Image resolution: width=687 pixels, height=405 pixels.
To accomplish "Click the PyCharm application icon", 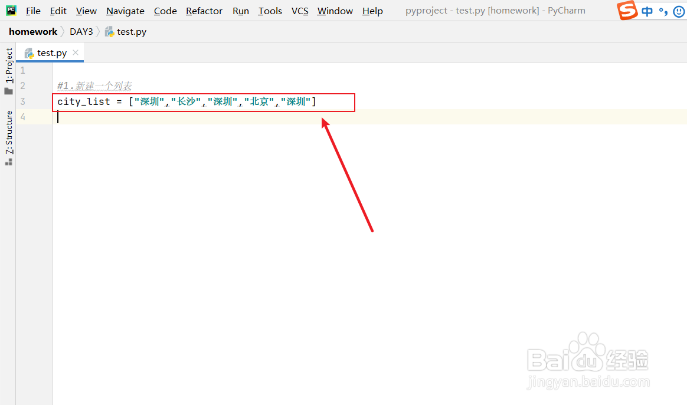I will tap(11, 11).
